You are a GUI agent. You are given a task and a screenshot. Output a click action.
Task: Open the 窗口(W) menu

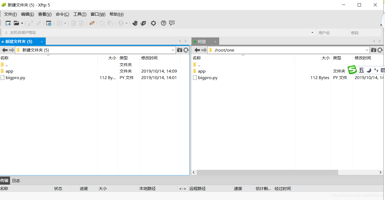(x=98, y=14)
